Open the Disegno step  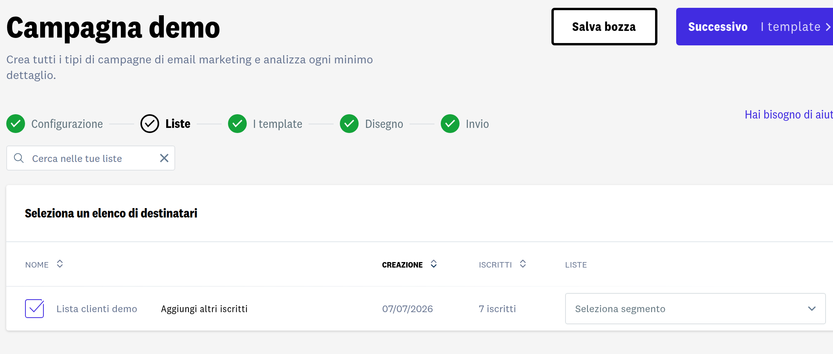384,124
